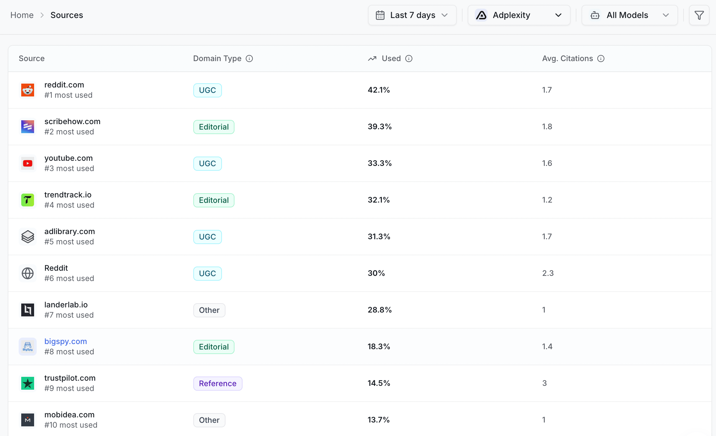Click the Editorial tag on scribehow.com row
Image resolution: width=716 pixels, height=436 pixels.
pyautogui.click(x=214, y=127)
